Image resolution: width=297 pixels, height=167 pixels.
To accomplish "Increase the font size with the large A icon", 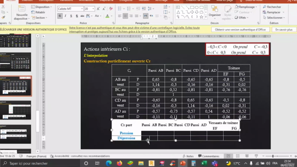I will tap(98, 9).
